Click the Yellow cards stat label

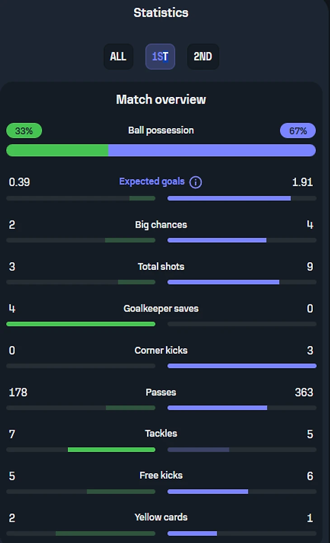coord(161,517)
